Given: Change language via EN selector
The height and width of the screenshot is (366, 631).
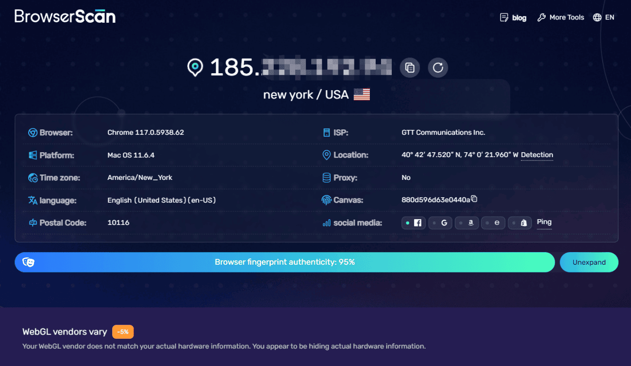Looking at the screenshot, I should pyautogui.click(x=610, y=17).
